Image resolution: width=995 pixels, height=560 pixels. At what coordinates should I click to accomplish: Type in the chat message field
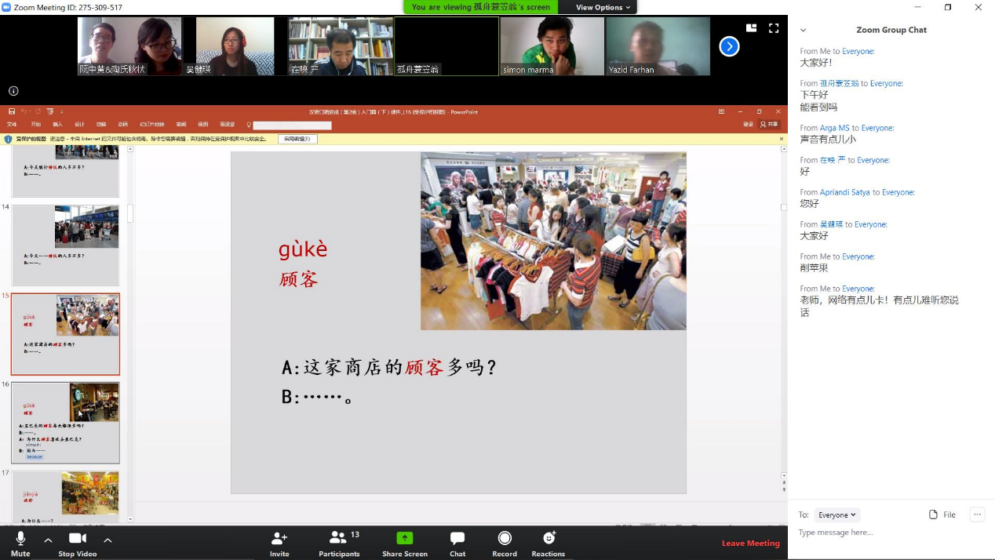coord(879,533)
